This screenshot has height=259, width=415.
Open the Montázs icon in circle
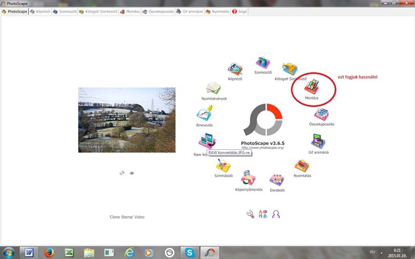coord(312,87)
